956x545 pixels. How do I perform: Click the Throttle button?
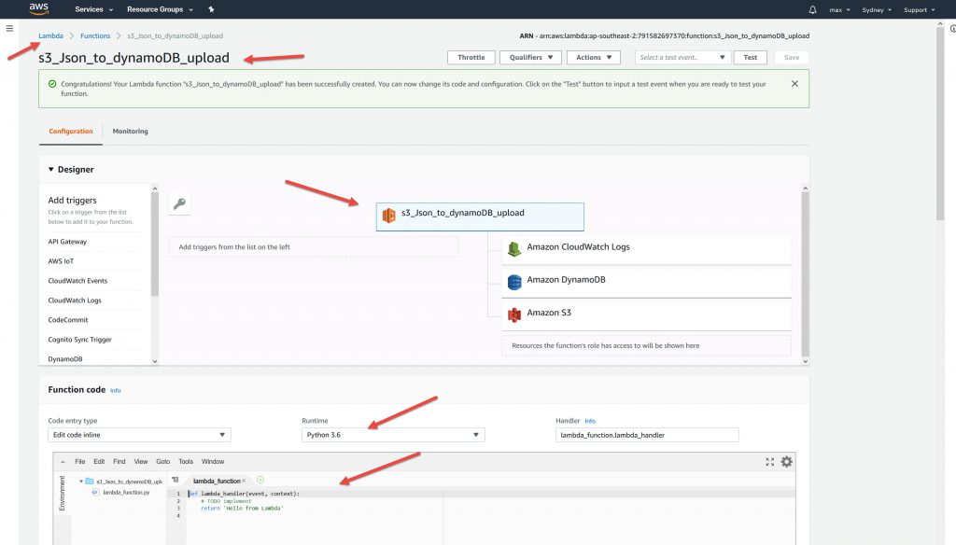coord(471,58)
